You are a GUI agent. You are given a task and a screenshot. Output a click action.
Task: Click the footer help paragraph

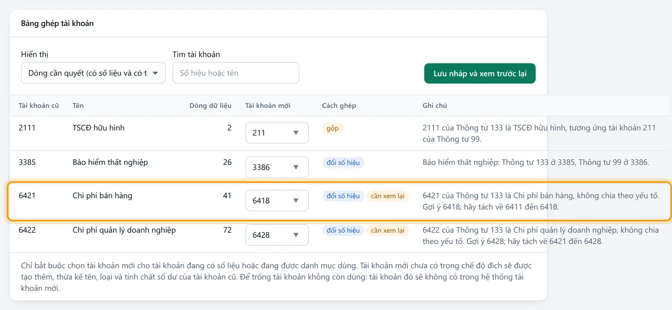pos(276,277)
